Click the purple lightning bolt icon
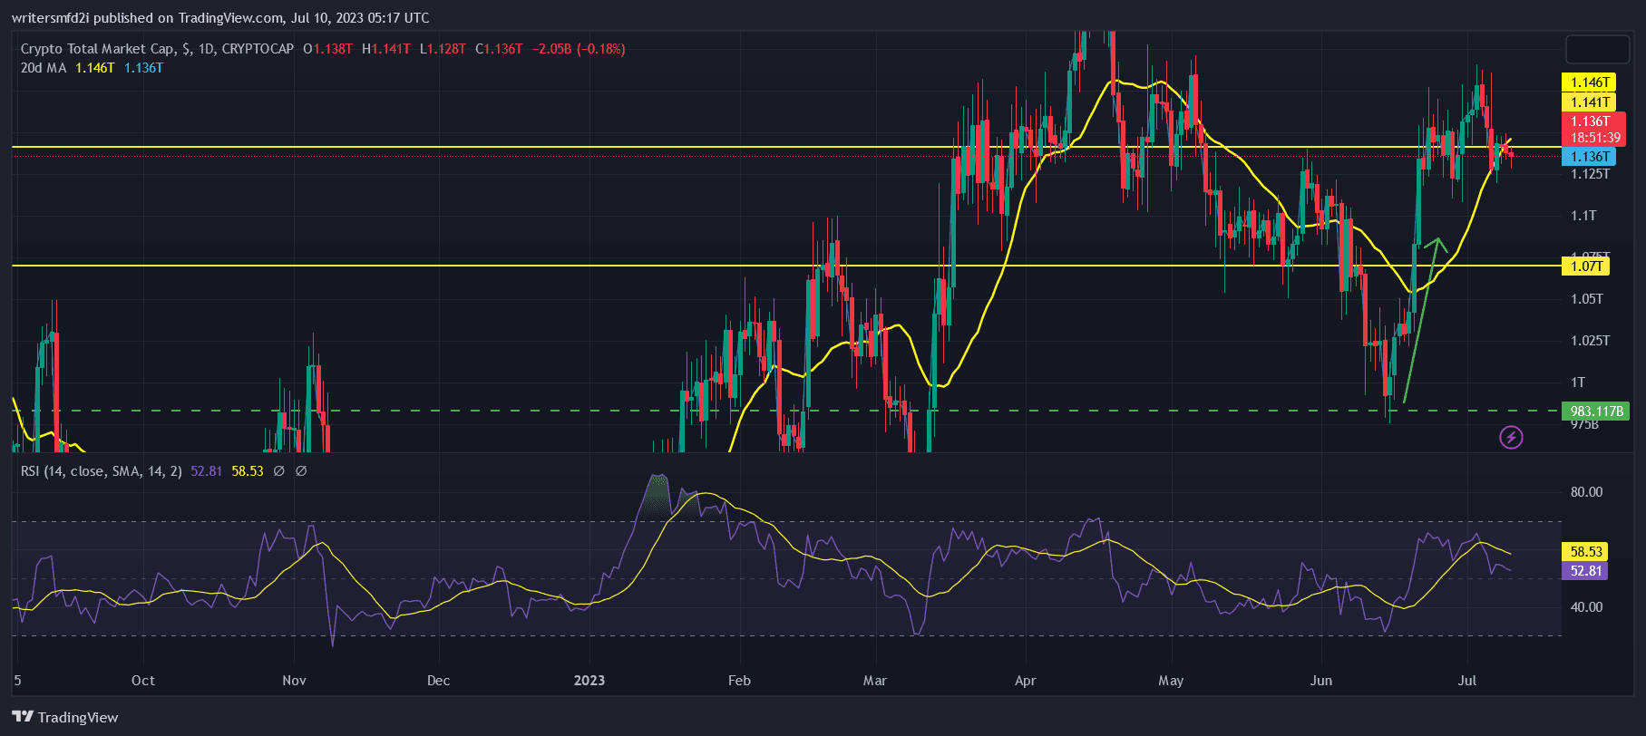Viewport: 1646px width, 736px height. [x=1510, y=438]
